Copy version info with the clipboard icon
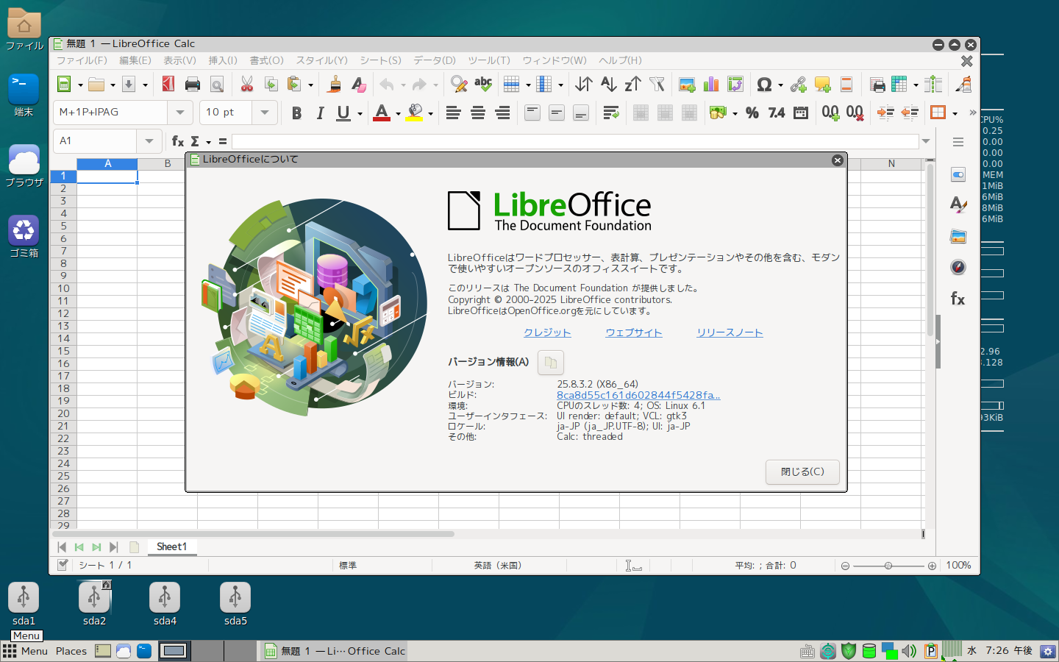1059x662 pixels. [x=551, y=363]
